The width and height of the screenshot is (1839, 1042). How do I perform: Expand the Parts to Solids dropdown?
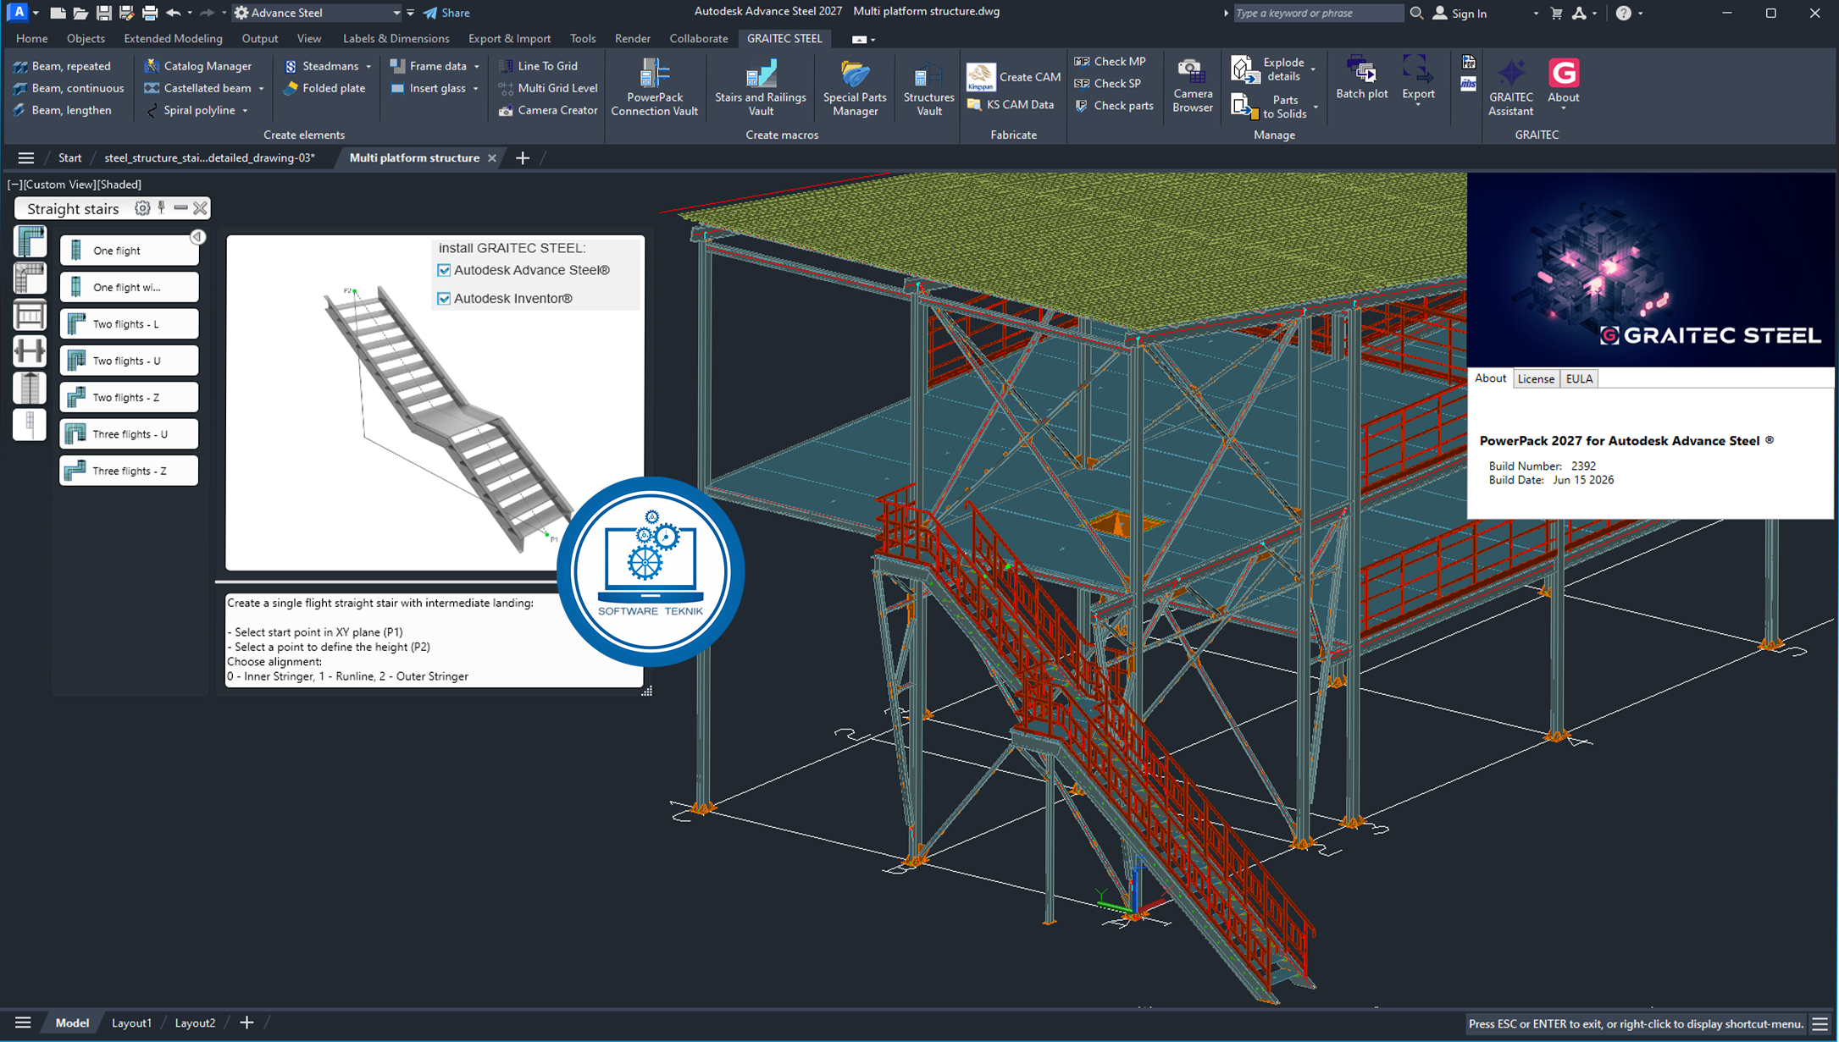pyautogui.click(x=1316, y=108)
